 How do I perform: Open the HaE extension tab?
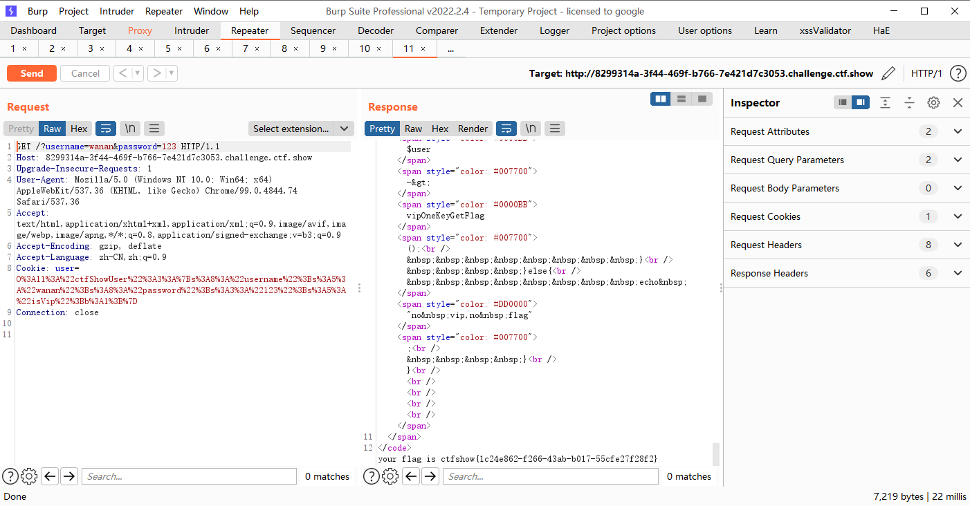pyautogui.click(x=881, y=30)
